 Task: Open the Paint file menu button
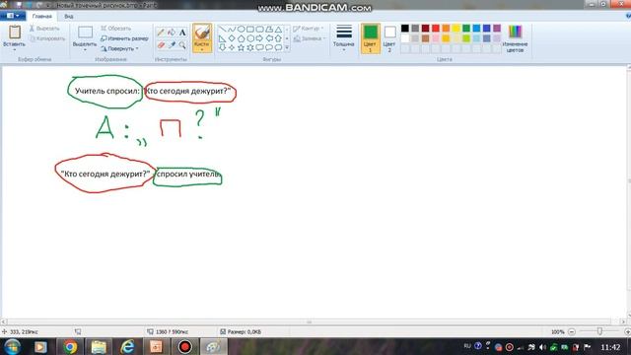pyautogui.click(x=13, y=16)
